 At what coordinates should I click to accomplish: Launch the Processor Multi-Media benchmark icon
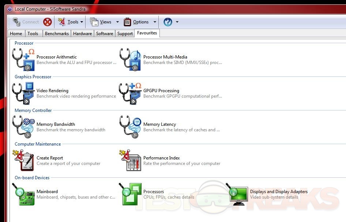(130, 60)
